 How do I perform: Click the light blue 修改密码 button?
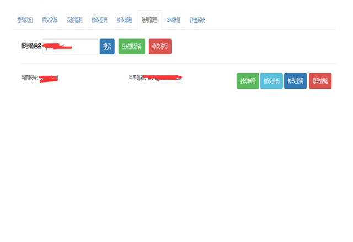[271, 81]
